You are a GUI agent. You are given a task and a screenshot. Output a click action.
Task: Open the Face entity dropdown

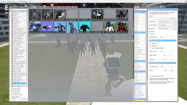coord(167,29)
